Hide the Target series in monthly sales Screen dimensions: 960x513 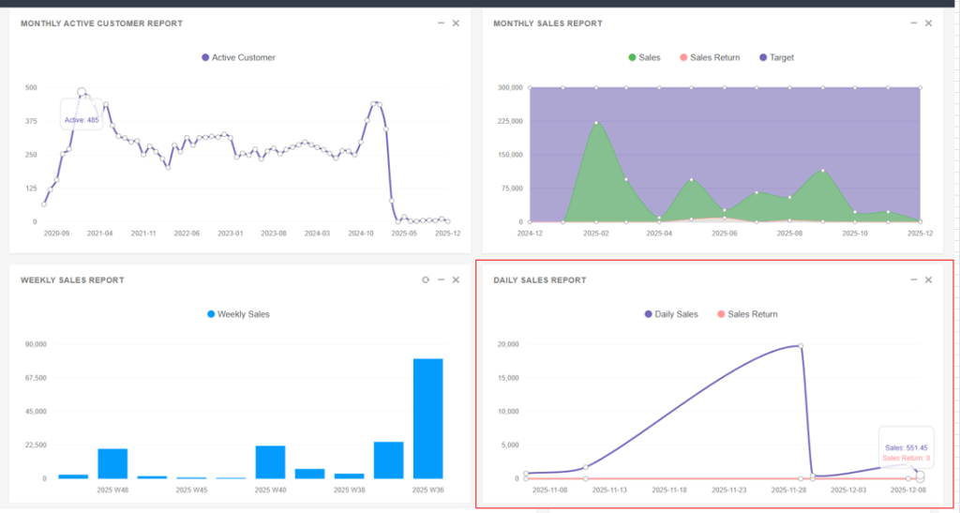pos(774,57)
